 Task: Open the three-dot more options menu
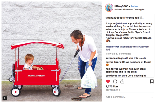pos(152,97)
